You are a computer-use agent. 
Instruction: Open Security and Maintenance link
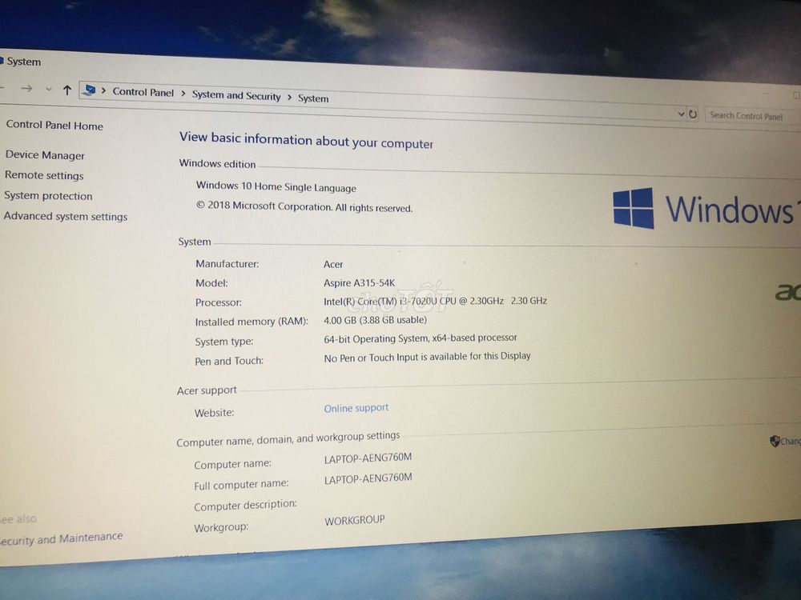pos(61,538)
